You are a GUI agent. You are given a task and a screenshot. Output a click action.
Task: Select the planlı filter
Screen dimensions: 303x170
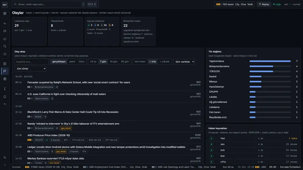point(72,62)
